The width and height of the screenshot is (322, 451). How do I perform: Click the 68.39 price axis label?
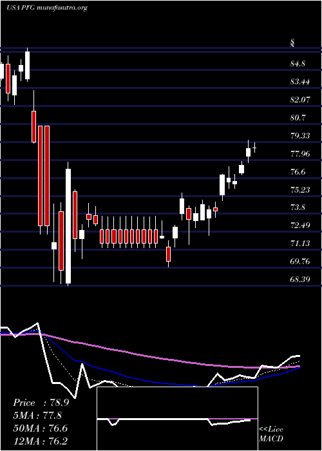coord(300,280)
